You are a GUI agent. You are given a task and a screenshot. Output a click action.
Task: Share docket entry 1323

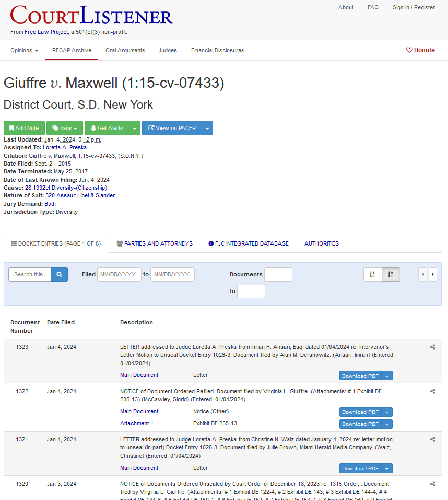click(432, 347)
